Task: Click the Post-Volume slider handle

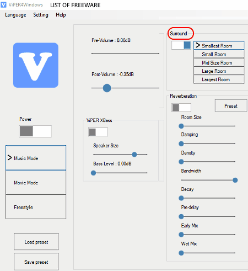Action: click(x=107, y=88)
